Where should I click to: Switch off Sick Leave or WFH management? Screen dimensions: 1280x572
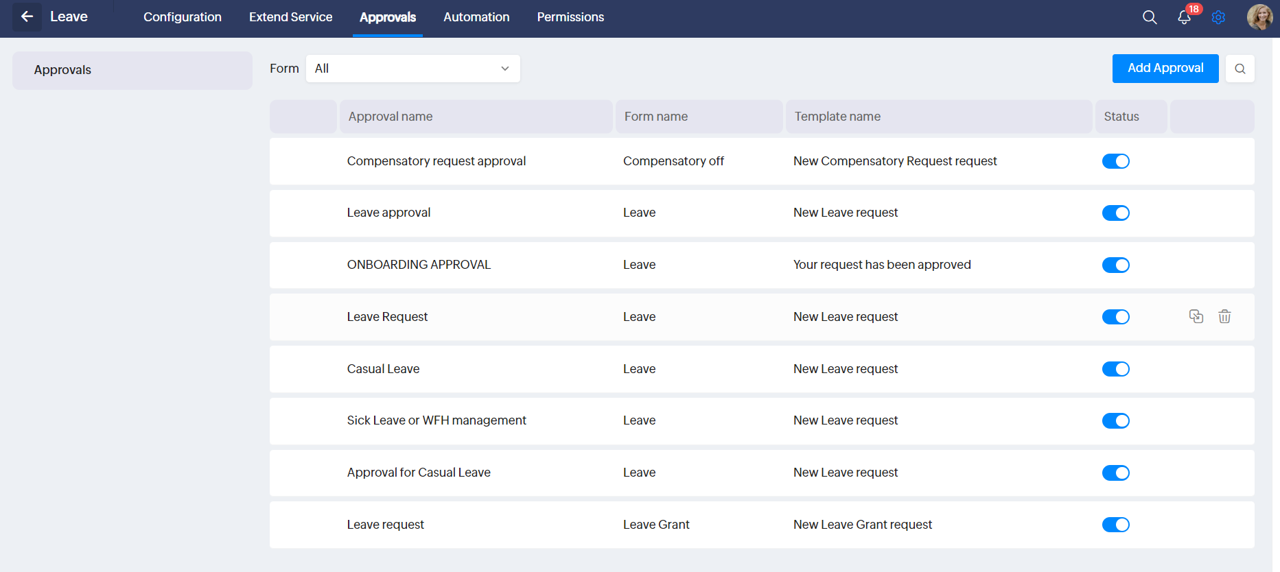1115,420
